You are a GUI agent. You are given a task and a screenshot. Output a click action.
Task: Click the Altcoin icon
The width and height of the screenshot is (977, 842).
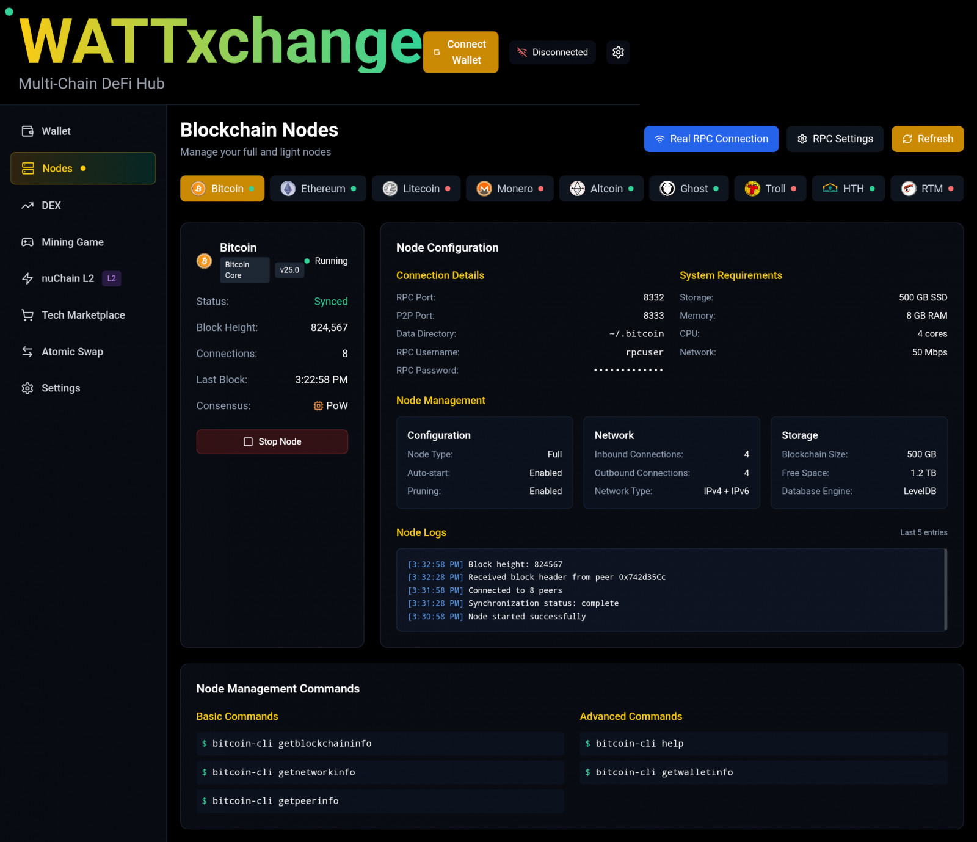[577, 189]
